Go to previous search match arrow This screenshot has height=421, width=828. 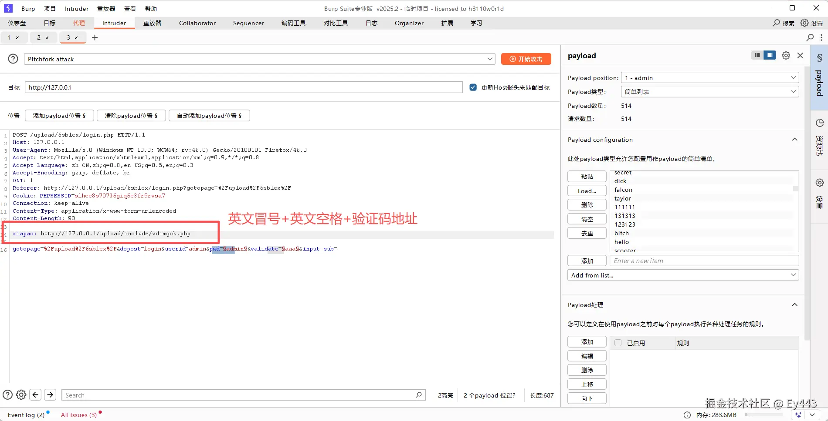pyautogui.click(x=36, y=395)
